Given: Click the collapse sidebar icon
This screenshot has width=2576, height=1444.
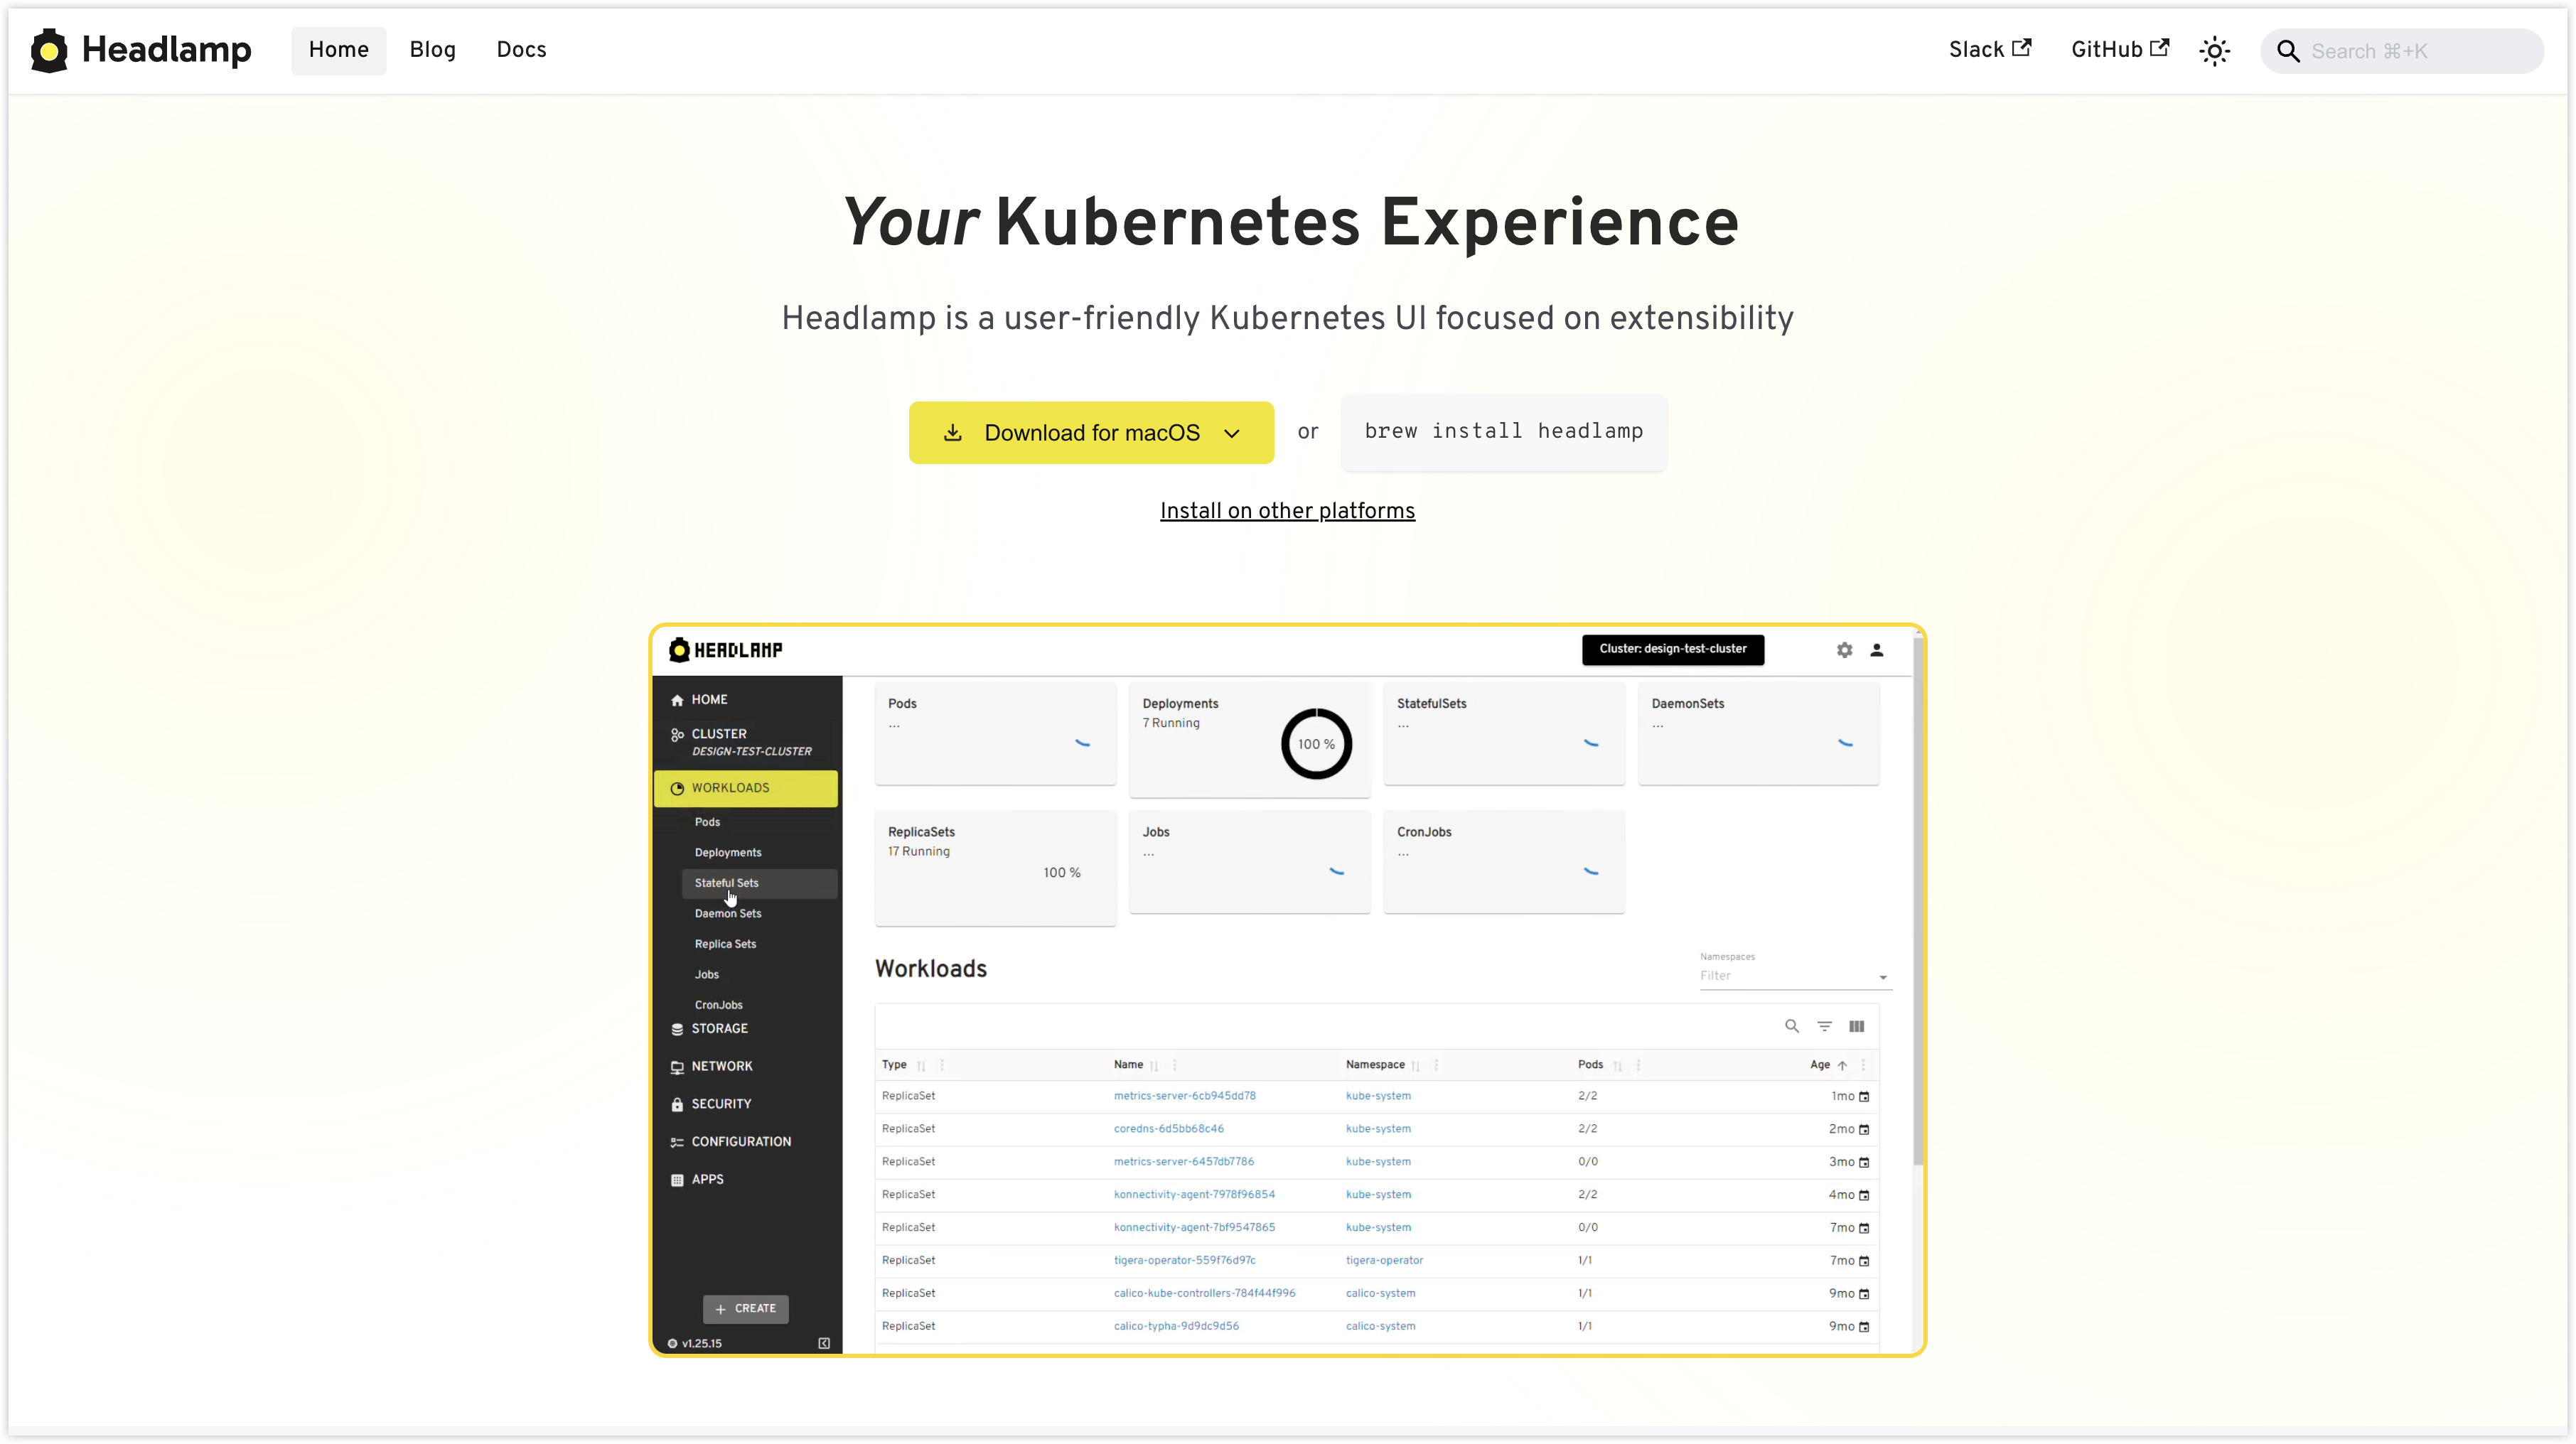Looking at the screenshot, I should click(x=824, y=1343).
